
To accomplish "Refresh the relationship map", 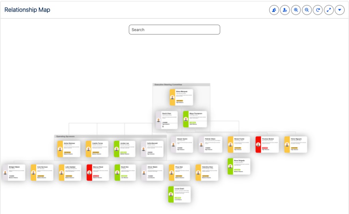I will [x=318, y=10].
